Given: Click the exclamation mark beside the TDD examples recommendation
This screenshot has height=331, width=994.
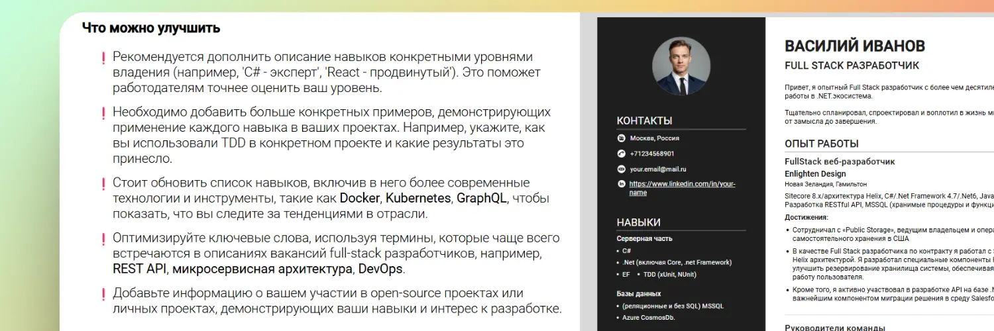Looking at the screenshot, I should pos(103,114).
